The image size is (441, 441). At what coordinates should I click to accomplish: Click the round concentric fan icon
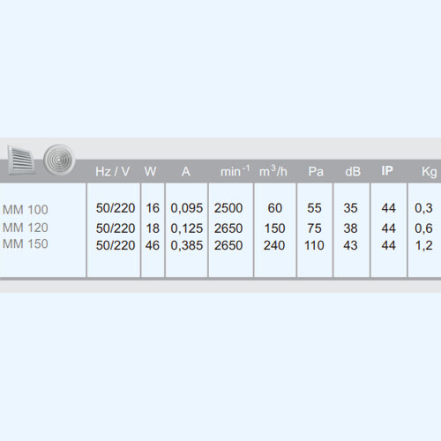click(x=59, y=160)
